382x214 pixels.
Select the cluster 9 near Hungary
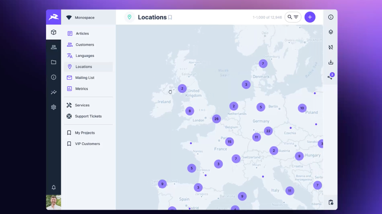299,156
